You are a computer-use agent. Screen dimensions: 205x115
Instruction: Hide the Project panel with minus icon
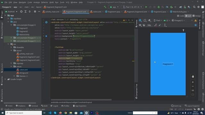click(x=39, y=11)
